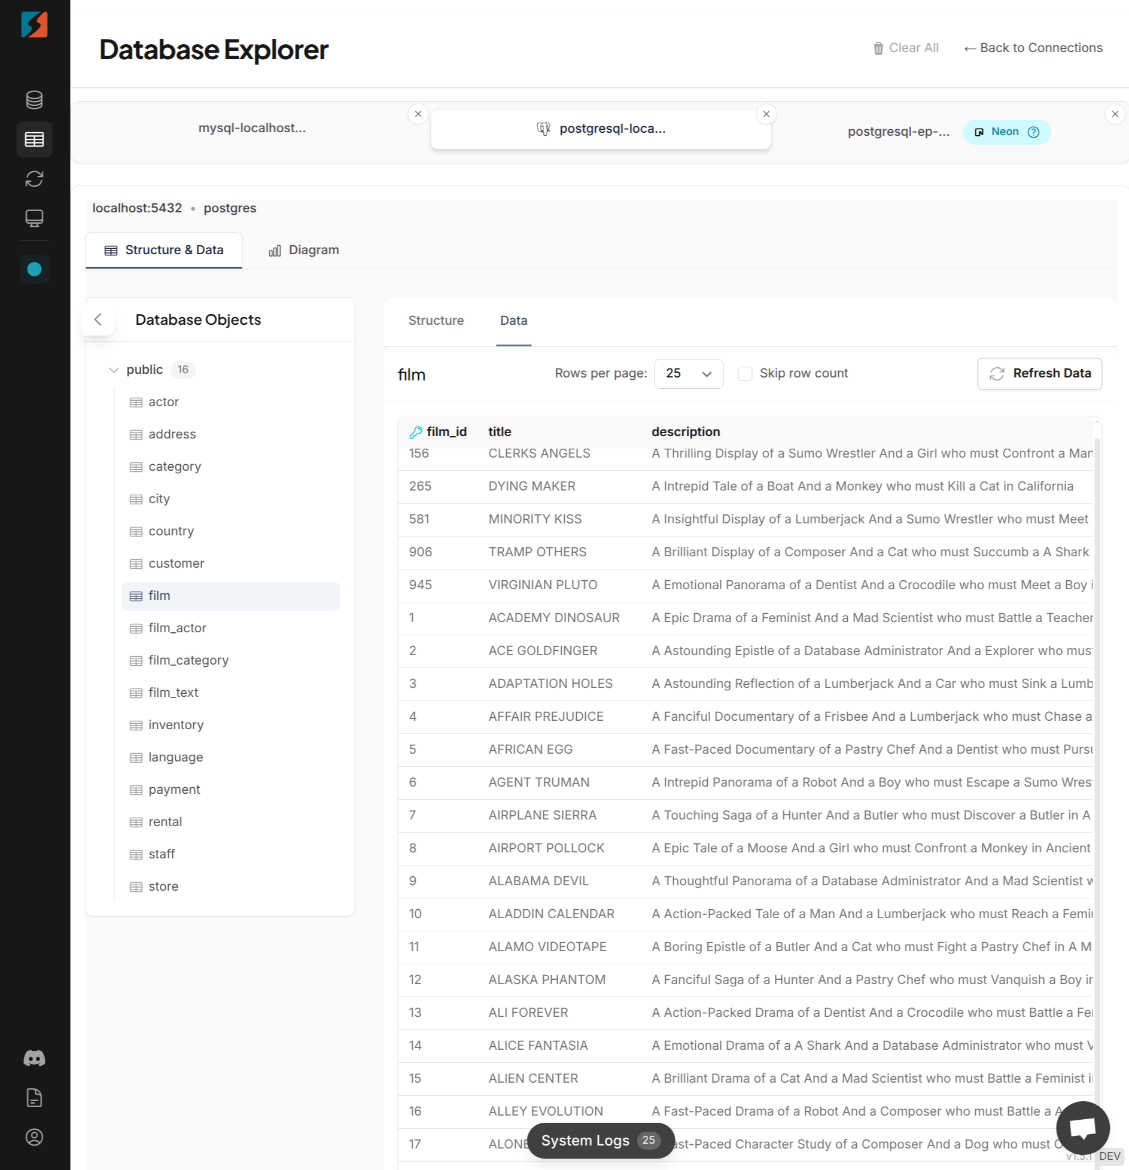Open System Logs panel
Screen dimensions: 1129x1170
(600, 1140)
